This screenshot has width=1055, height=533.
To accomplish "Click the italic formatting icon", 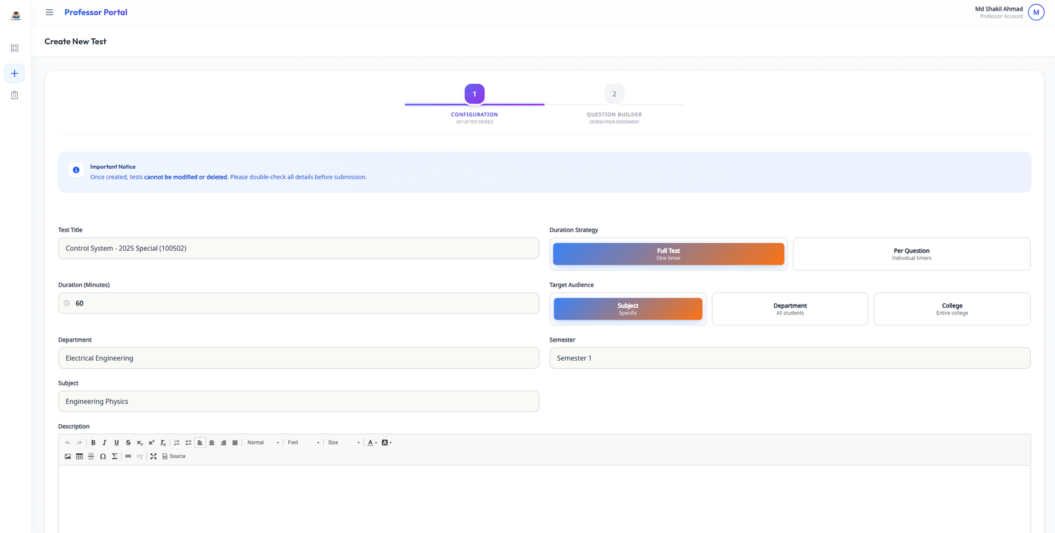I will click(104, 443).
